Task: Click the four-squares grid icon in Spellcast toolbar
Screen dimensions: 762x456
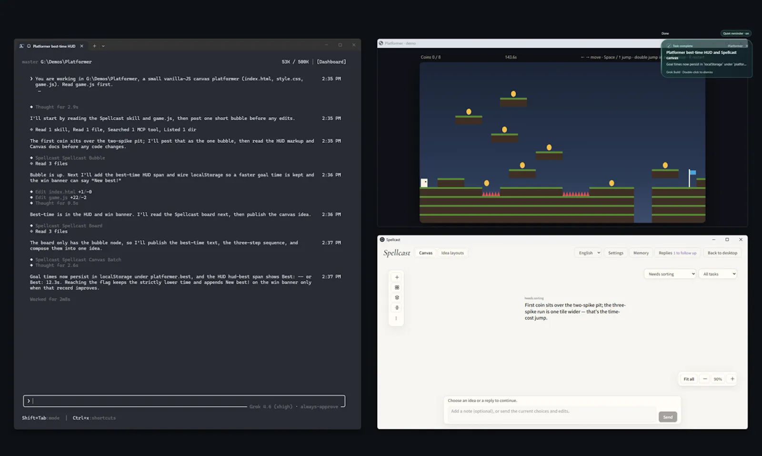Action: click(x=397, y=287)
